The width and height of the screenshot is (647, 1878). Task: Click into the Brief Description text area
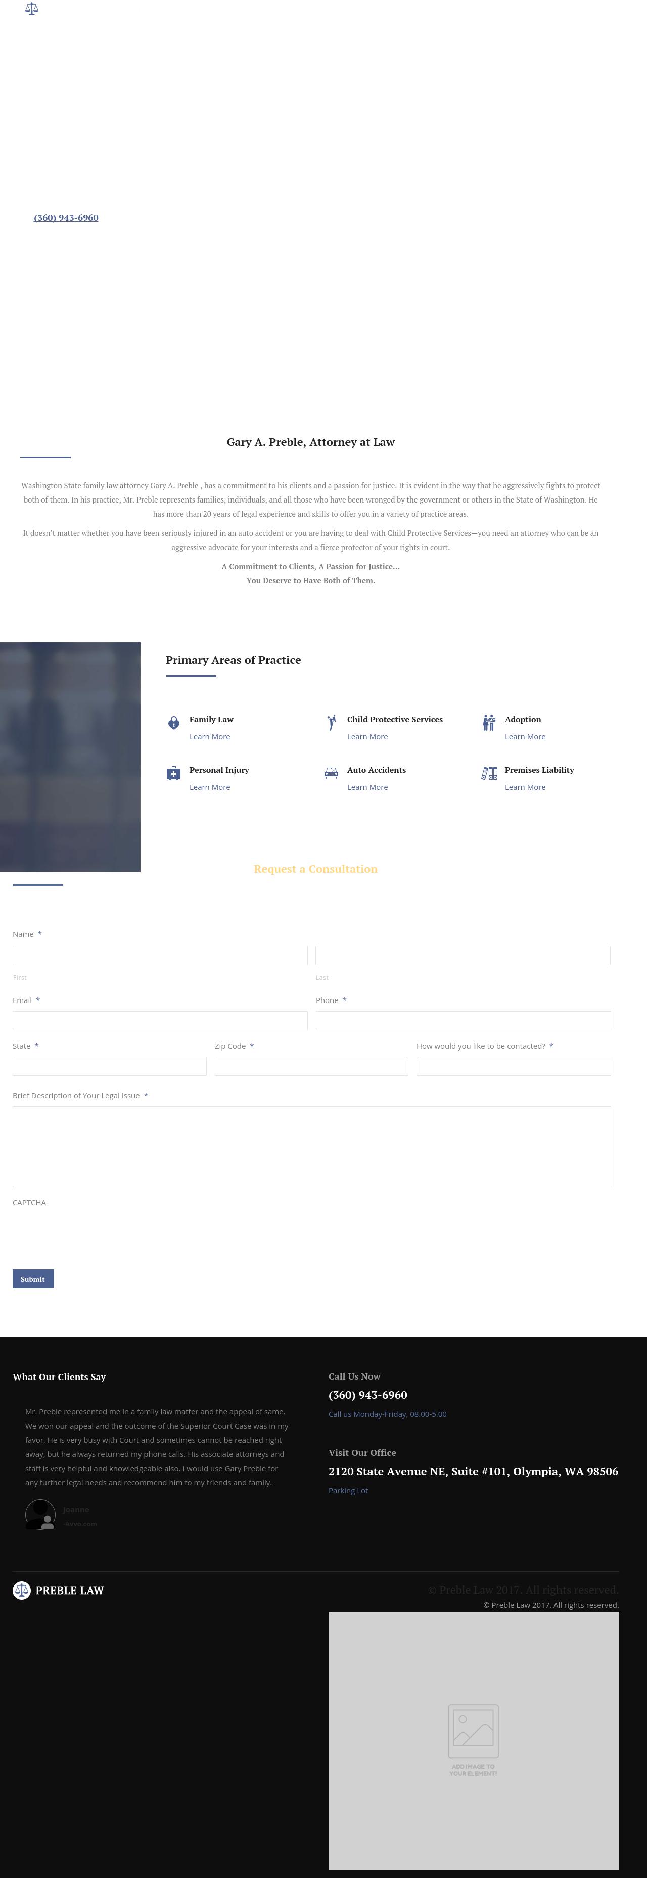click(311, 1146)
